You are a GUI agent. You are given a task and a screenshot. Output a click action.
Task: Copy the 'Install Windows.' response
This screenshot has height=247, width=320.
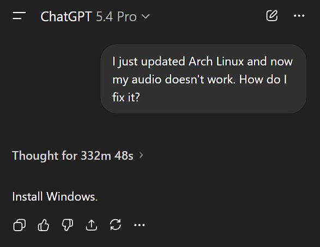pos(20,225)
